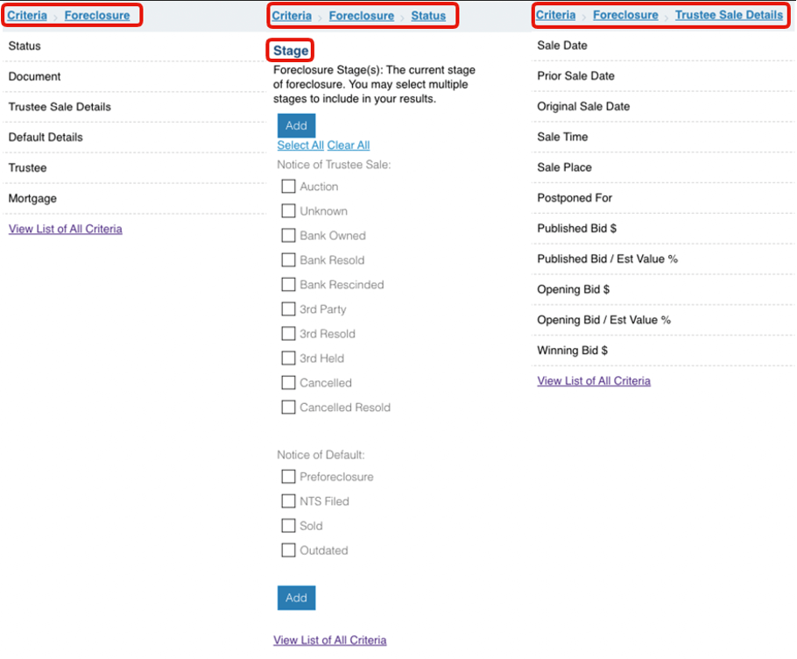The image size is (797, 659).
Task: Choose Winning Bid $ from list
Action: [x=572, y=351]
